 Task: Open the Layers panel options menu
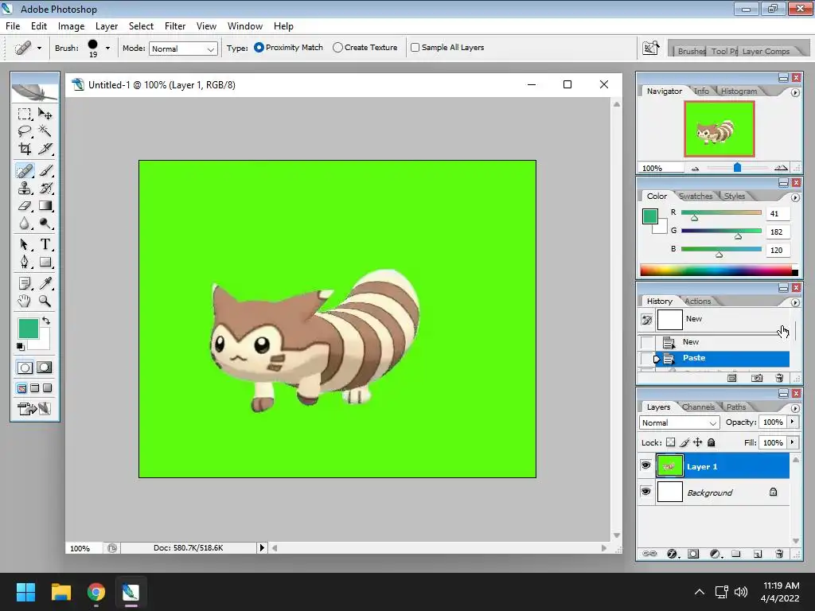pyautogui.click(x=795, y=408)
